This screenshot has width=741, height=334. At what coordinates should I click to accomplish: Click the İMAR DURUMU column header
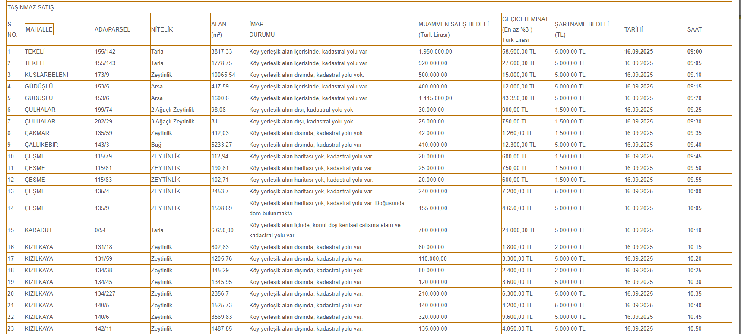pos(262,29)
